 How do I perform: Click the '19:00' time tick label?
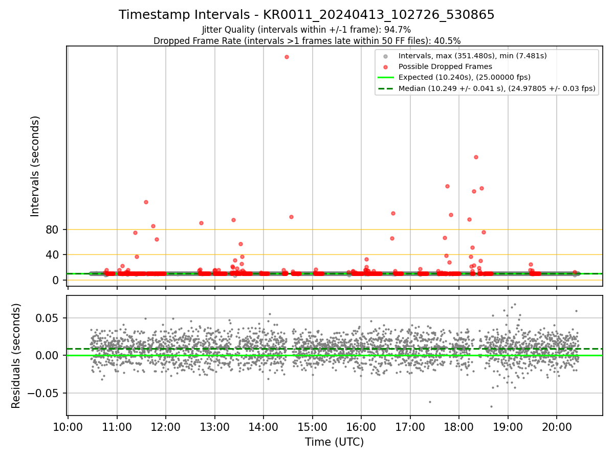pos(508,426)
